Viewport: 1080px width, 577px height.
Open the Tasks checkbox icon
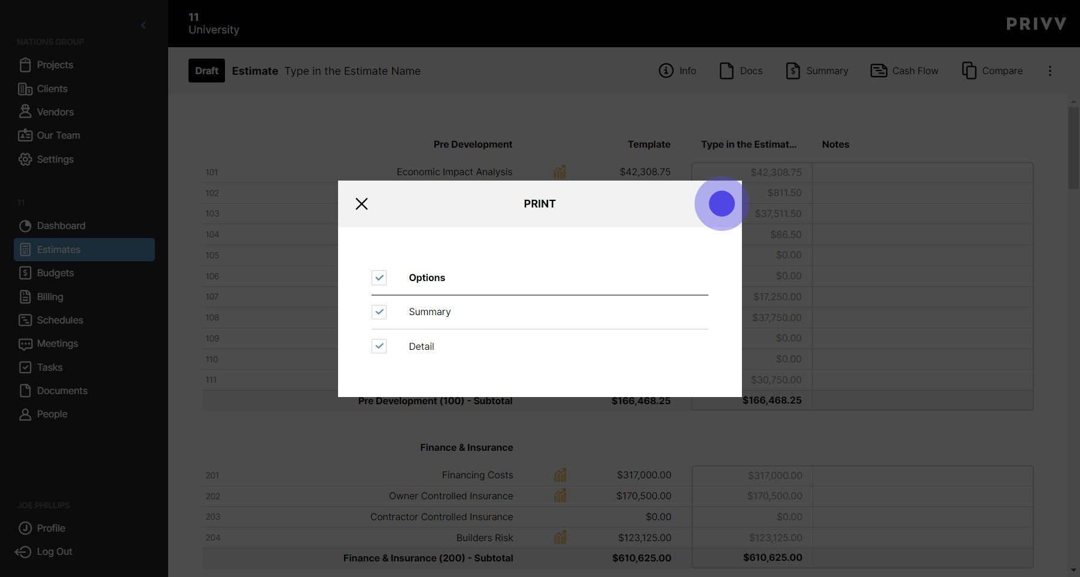[x=25, y=367]
